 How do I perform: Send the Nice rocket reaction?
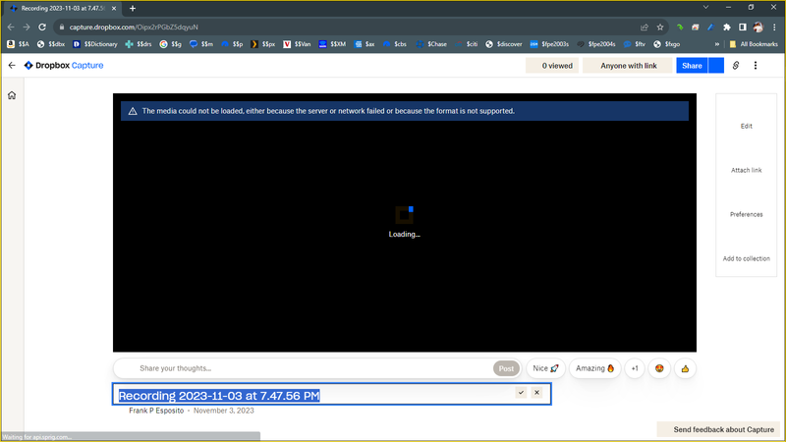tap(545, 368)
